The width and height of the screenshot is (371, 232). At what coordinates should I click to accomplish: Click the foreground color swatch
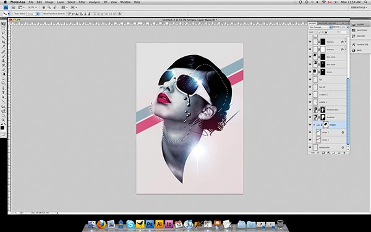[x=2, y=128]
